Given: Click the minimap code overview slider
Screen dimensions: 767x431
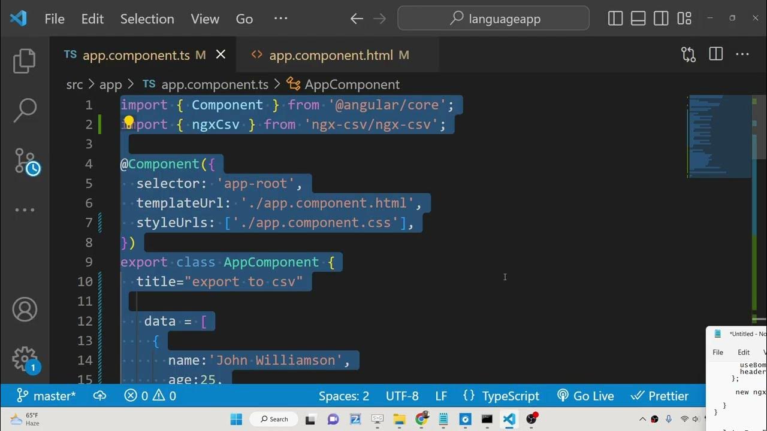Looking at the screenshot, I should [x=719, y=136].
